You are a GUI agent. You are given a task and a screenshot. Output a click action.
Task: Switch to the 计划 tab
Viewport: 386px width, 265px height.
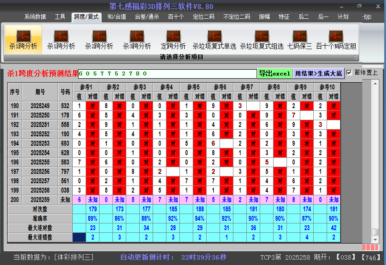[343, 17]
